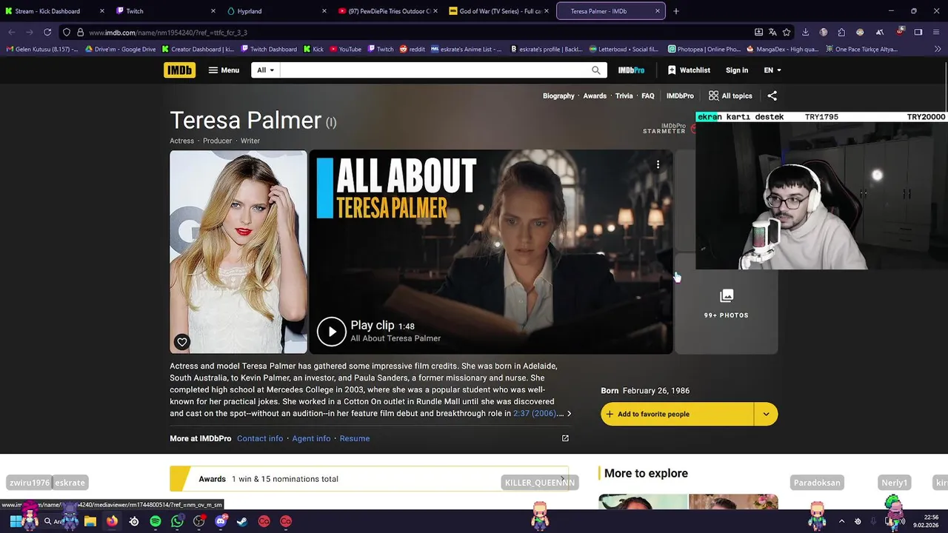The image size is (948, 533).
Task: Open the 2:37 (2006) film link
Action: click(534, 413)
